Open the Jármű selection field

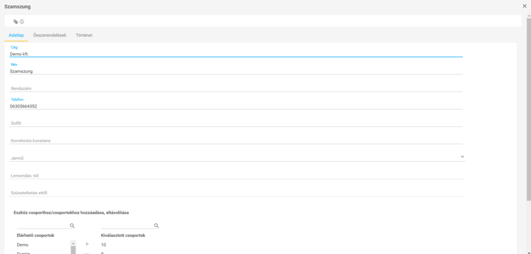pyautogui.click(x=236, y=158)
